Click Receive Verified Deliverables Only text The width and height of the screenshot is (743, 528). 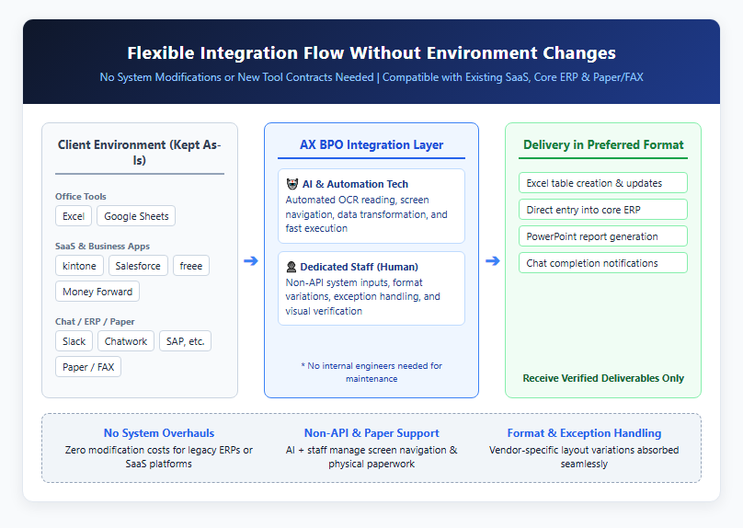pyautogui.click(x=603, y=378)
